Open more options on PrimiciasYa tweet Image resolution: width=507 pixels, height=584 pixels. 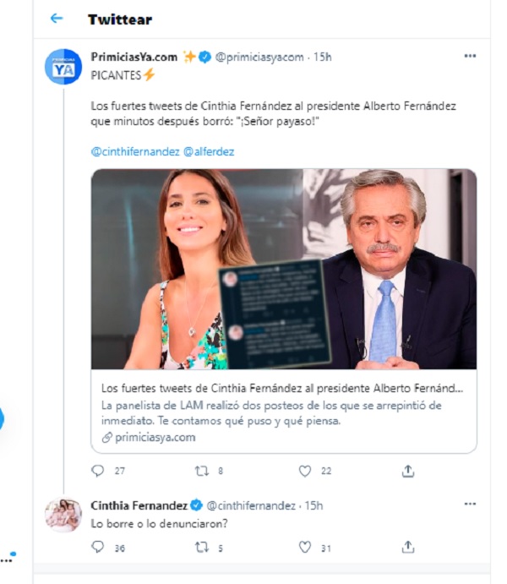click(x=470, y=57)
